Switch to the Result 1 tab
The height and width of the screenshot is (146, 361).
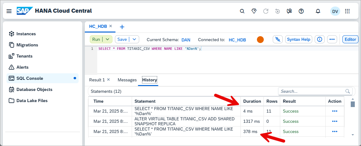pyautogui.click(x=97, y=80)
